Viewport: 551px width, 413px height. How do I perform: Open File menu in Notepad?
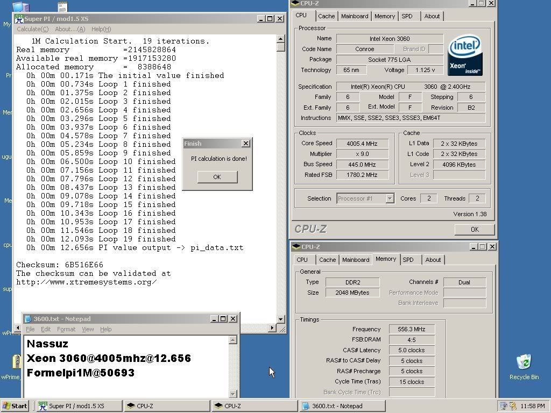coord(30,329)
